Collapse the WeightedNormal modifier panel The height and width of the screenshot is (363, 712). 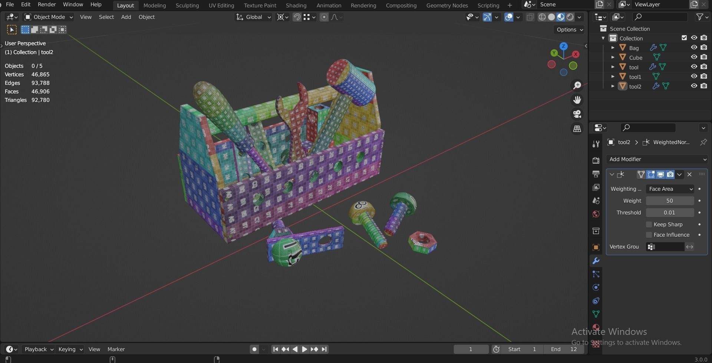[x=612, y=174]
